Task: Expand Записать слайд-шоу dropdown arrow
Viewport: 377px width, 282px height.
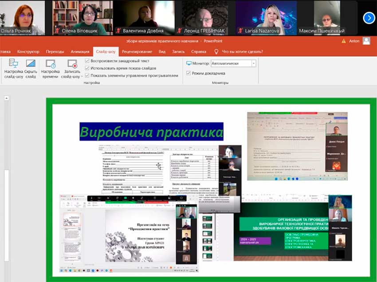Action: [x=72, y=76]
